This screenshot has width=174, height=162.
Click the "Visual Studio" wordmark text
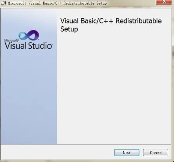coord(29,46)
